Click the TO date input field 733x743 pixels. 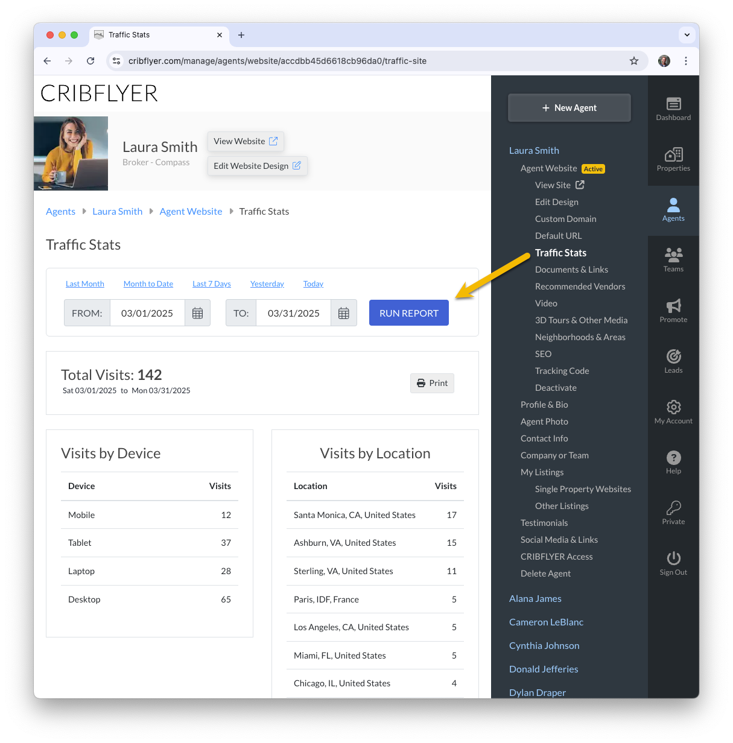point(294,313)
